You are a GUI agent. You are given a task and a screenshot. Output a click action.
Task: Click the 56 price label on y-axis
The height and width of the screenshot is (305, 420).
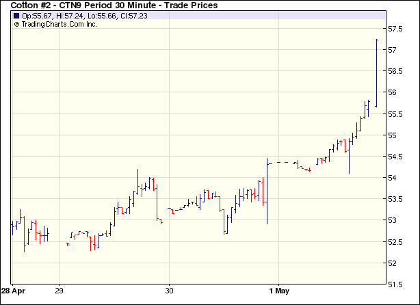[393, 92]
